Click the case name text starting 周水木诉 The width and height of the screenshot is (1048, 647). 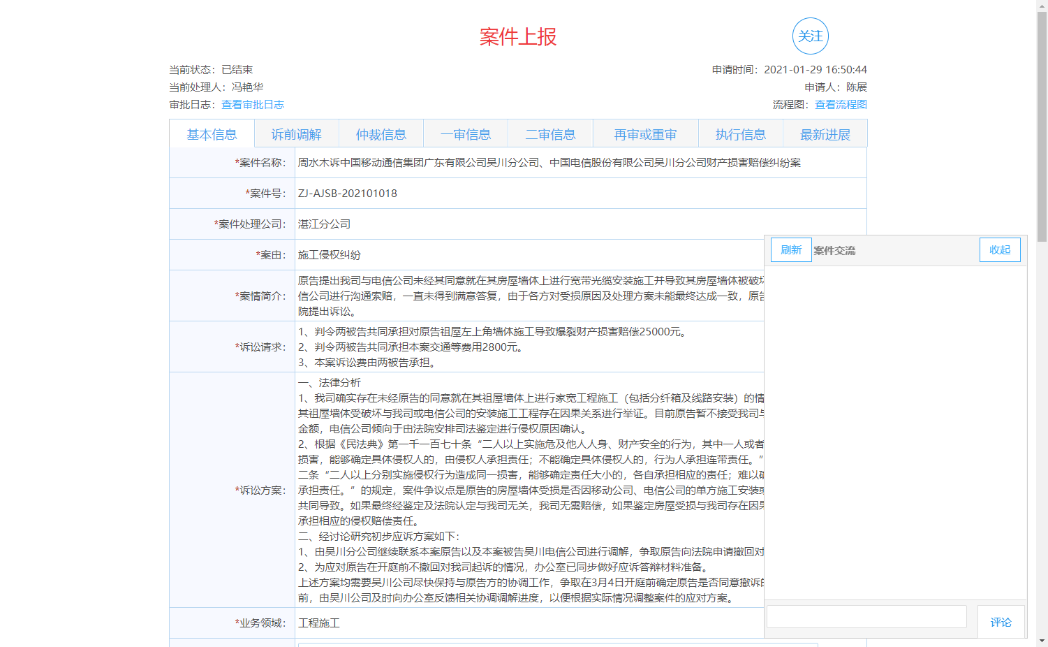[549, 163]
